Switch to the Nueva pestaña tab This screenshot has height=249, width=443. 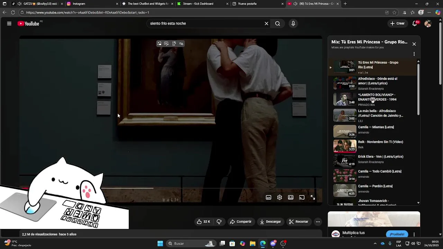tap(258, 4)
